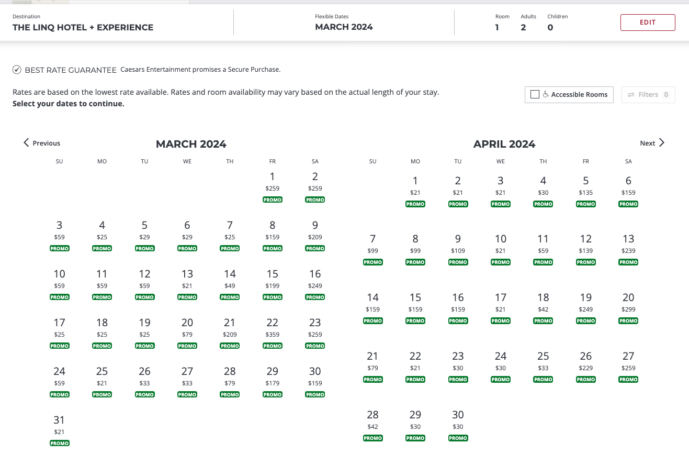Screen dimensions: 689x454
Task: Click the PROMO badge under April 20
Action: point(628,320)
